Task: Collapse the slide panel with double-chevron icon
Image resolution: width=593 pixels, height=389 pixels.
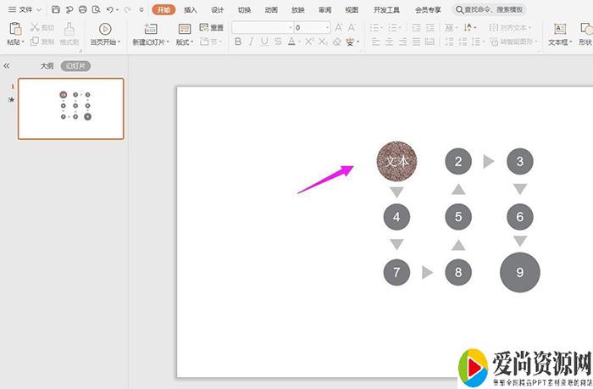Action: [7, 65]
